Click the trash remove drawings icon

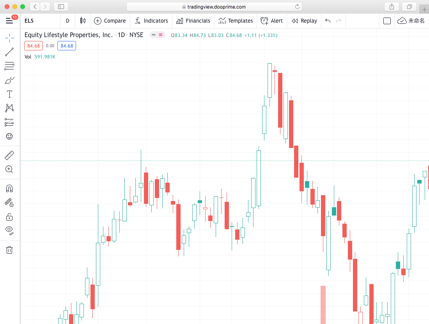(x=9, y=250)
